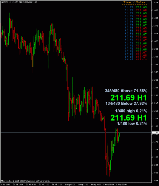
Task: Click the '30 Jul 21:00' time axis label
Action: click(44, 185)
